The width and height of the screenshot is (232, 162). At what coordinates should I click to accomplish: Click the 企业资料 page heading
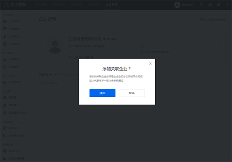click(x=48, y=19)
